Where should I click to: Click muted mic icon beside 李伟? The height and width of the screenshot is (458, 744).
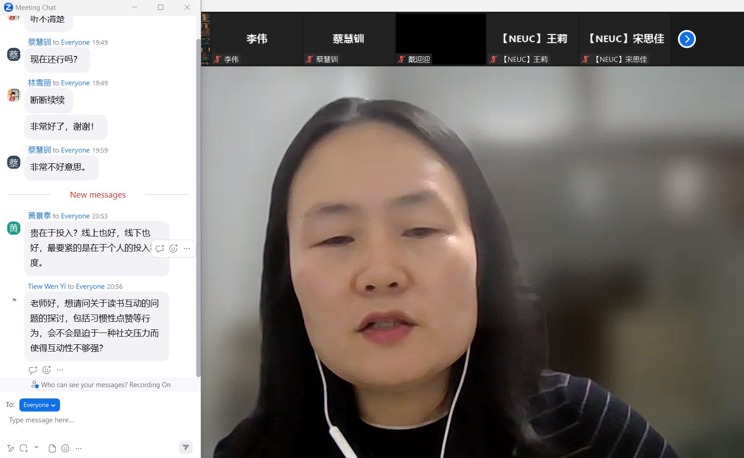coord(217,59)
